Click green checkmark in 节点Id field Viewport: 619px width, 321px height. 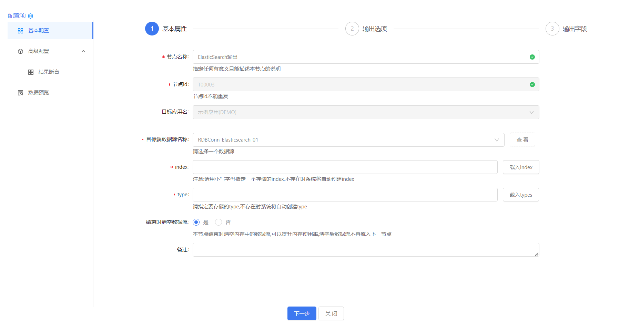532,84
